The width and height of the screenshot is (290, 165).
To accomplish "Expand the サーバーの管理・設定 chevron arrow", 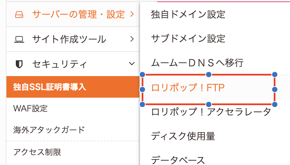I will click(132, 14).
